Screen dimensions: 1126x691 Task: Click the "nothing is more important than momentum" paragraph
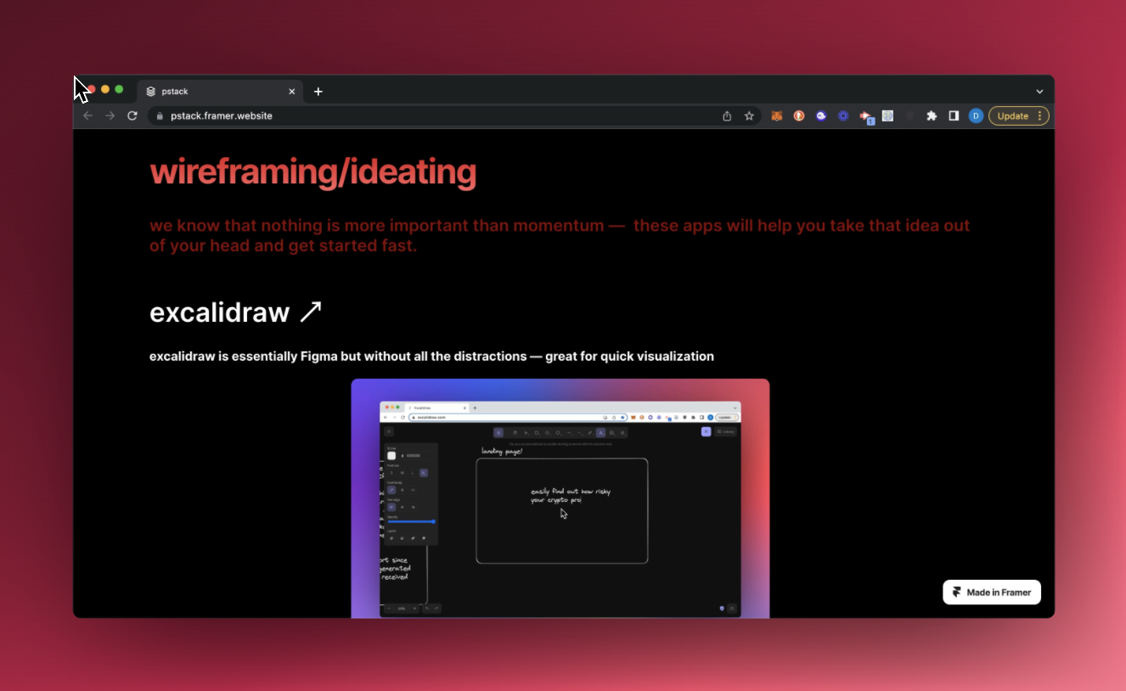[x=560, y=236]
